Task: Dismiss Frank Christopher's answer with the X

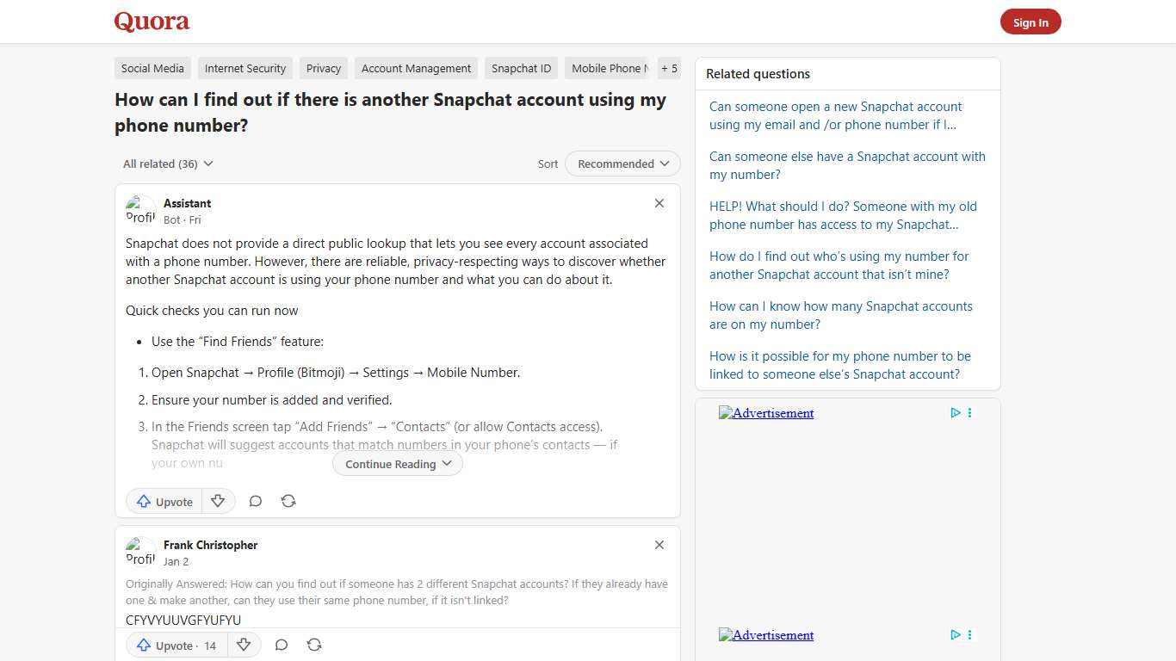Action: [x=659, y=545]
